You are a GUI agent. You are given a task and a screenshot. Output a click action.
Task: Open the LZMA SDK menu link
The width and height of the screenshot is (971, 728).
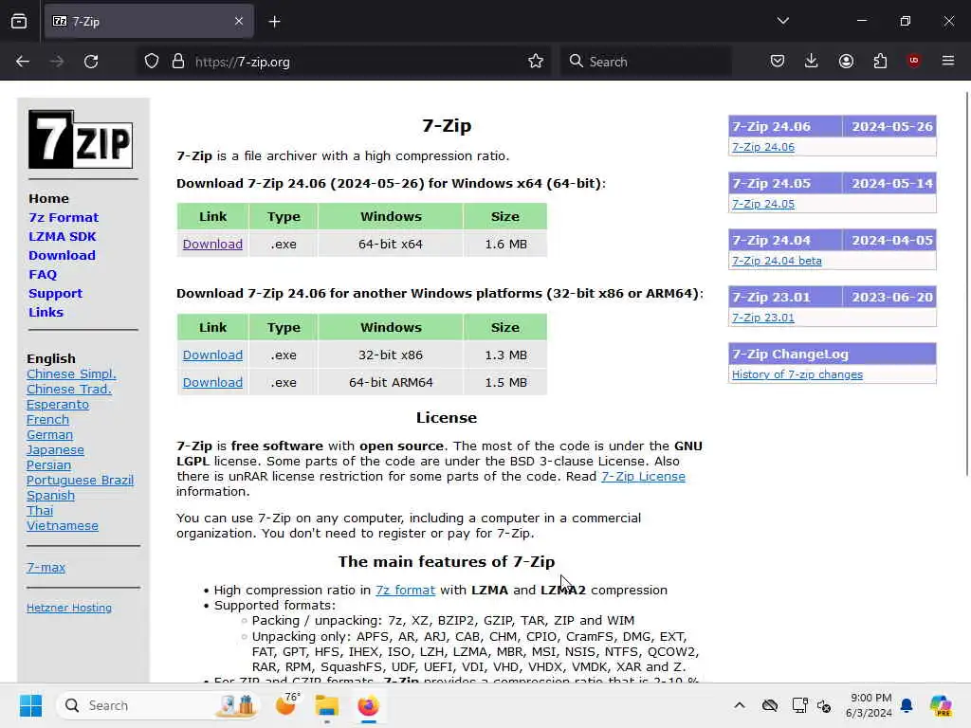[62, 236]
